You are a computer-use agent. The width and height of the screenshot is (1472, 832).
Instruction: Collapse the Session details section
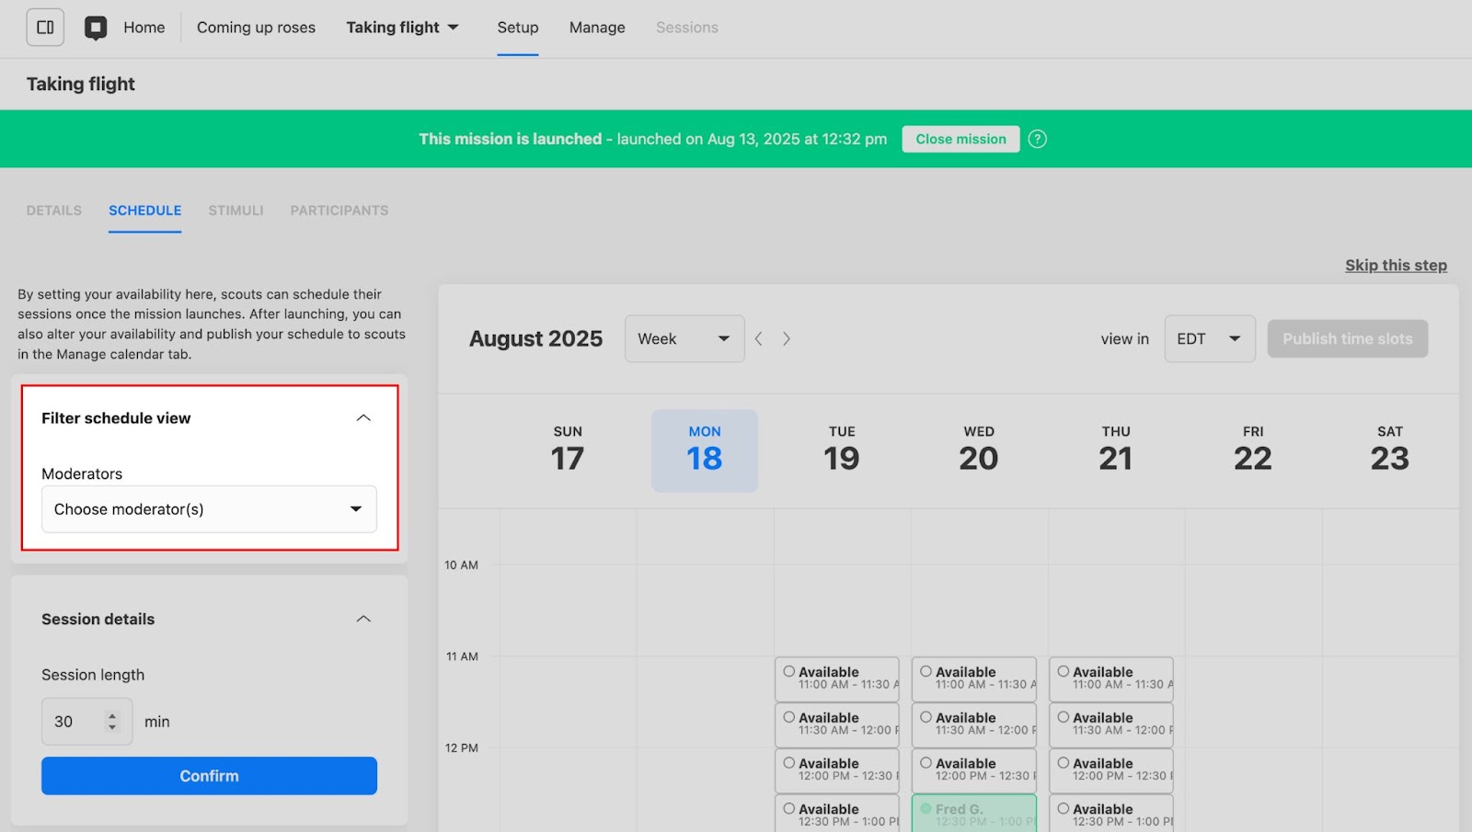[363, 619]
